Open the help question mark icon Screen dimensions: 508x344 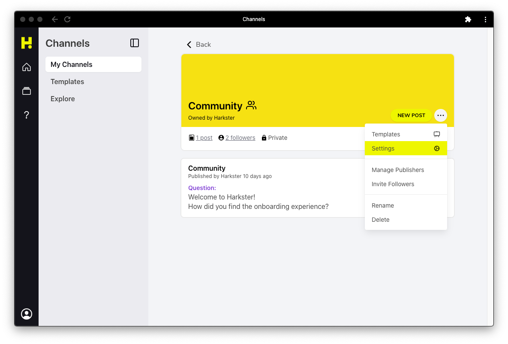(x=27, y=115)
